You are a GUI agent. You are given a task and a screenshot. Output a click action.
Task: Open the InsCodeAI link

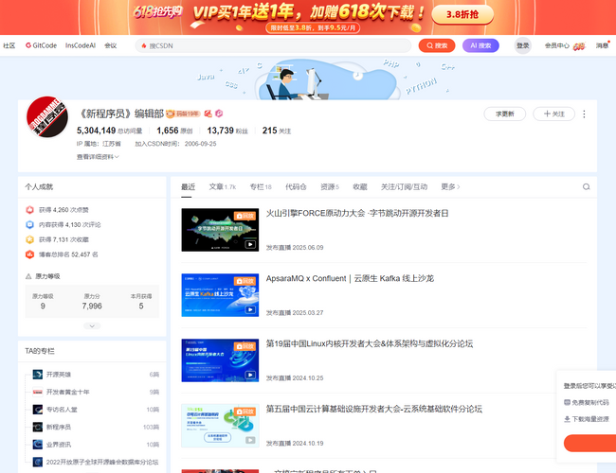click(x=81, y=45)
